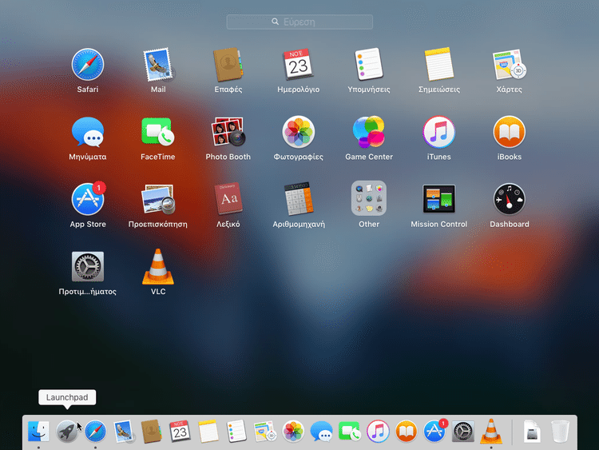Open Safari from the Launchpad grid
This screenshot has width=599, height=450.
tap(88, 65)
